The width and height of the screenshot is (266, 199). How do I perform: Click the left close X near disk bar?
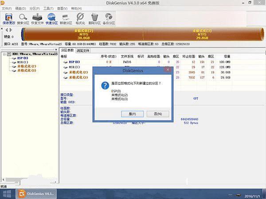(x=2, y=29)
